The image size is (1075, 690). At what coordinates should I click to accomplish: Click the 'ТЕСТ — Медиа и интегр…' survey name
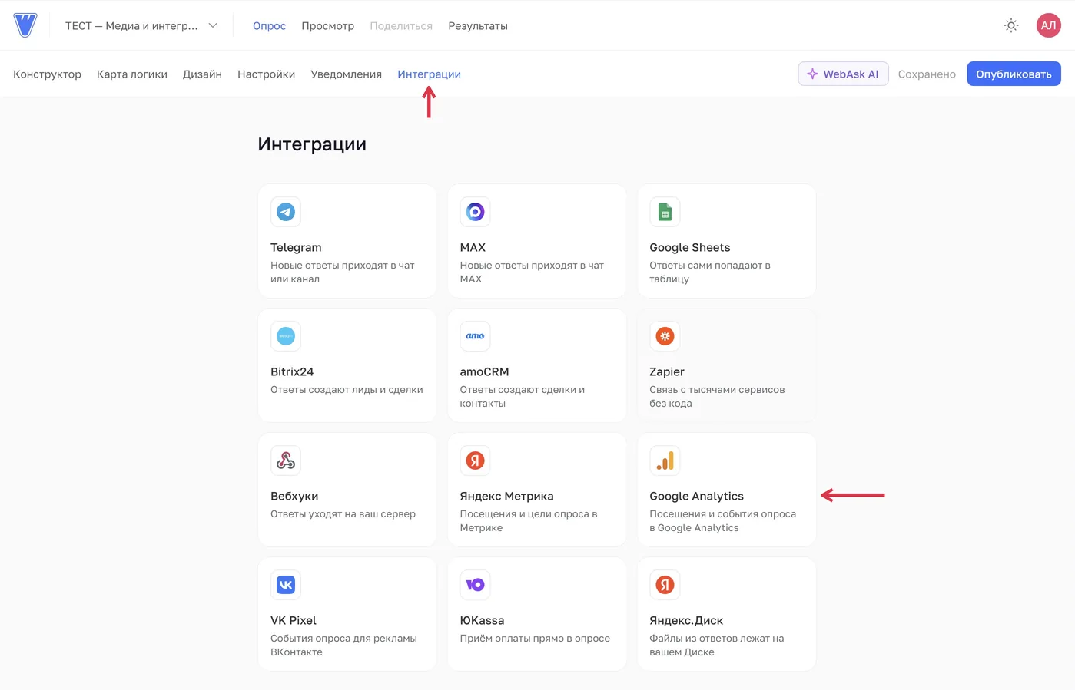(131, 26)
